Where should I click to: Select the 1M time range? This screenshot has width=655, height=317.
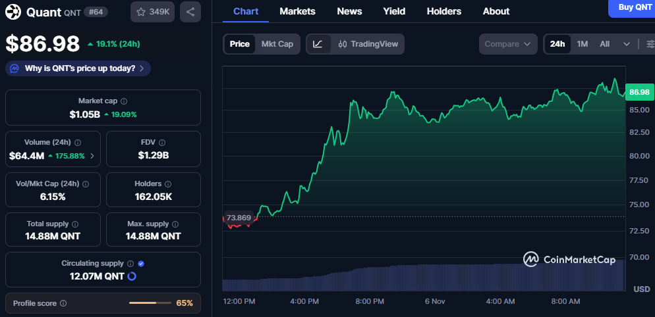(x=582, y=44)
